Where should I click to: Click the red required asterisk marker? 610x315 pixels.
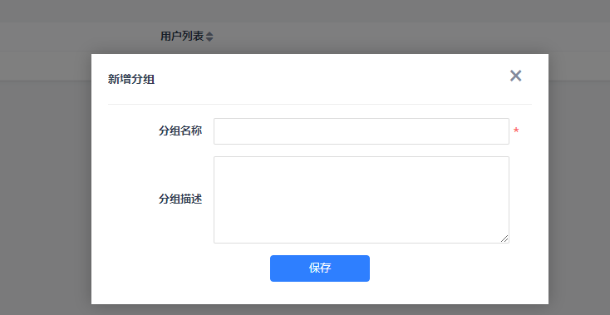(516, 130)
